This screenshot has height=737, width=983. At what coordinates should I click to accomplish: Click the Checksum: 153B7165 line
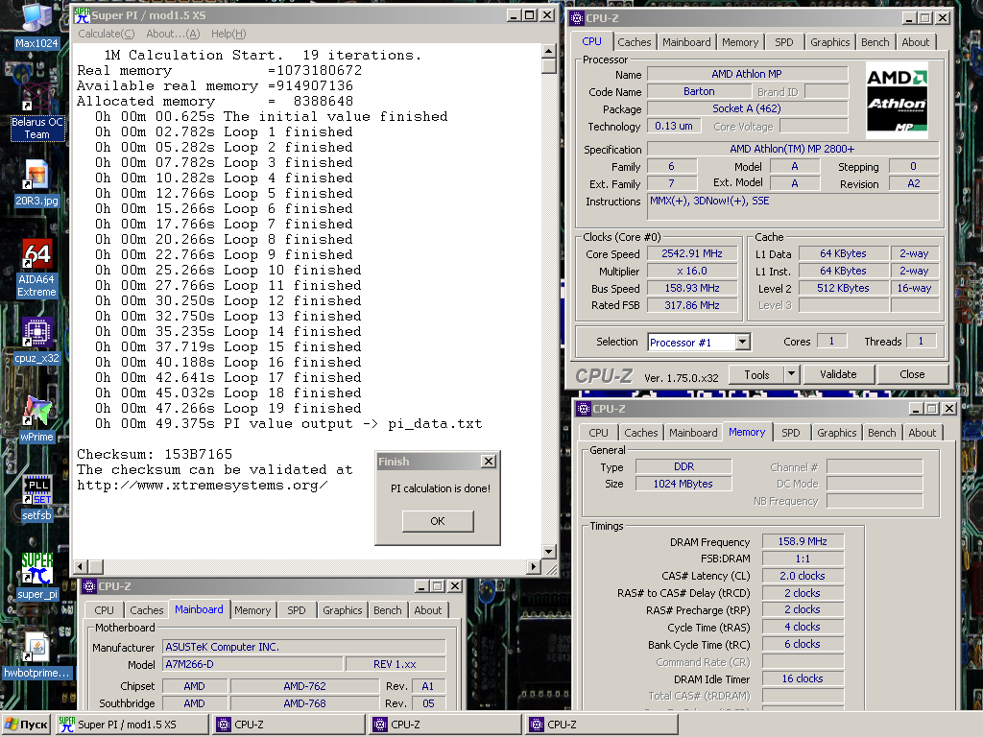tap(155, 454)
